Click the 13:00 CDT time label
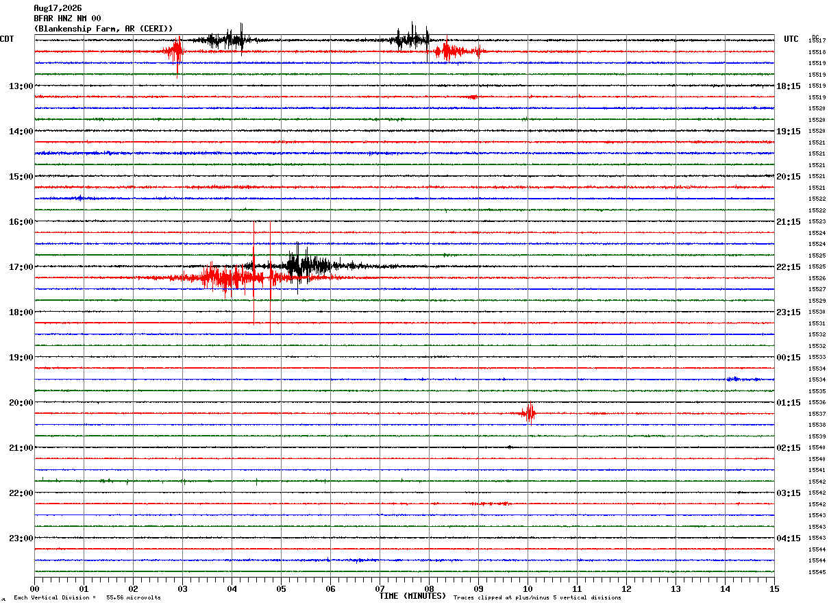829x607 pixels. pyautogui.click(x=20, y=86)
